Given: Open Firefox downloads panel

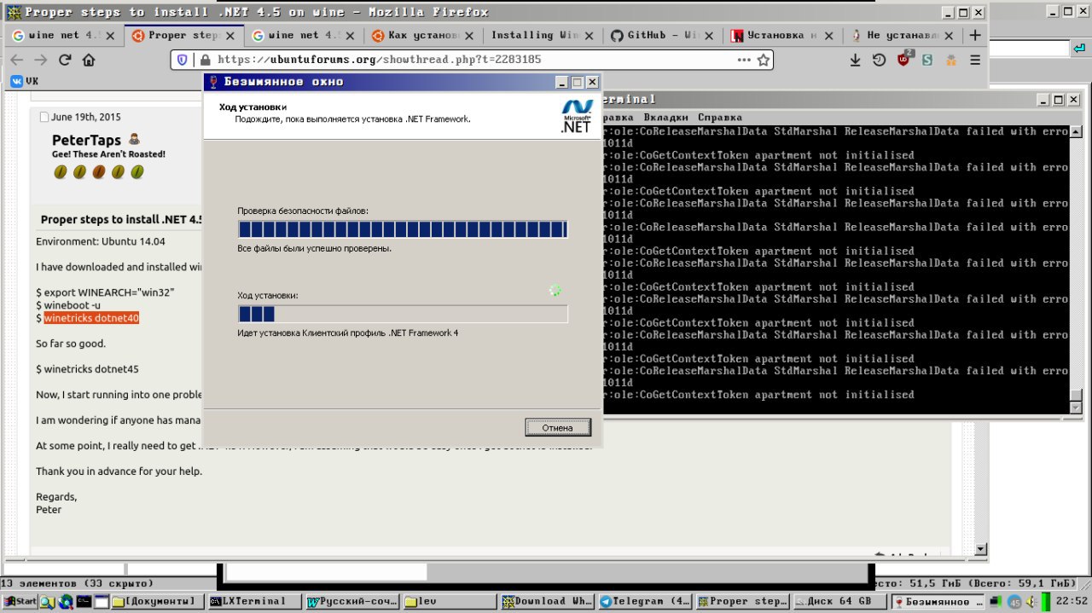Looking at the screenshot, I should point(856,60).
